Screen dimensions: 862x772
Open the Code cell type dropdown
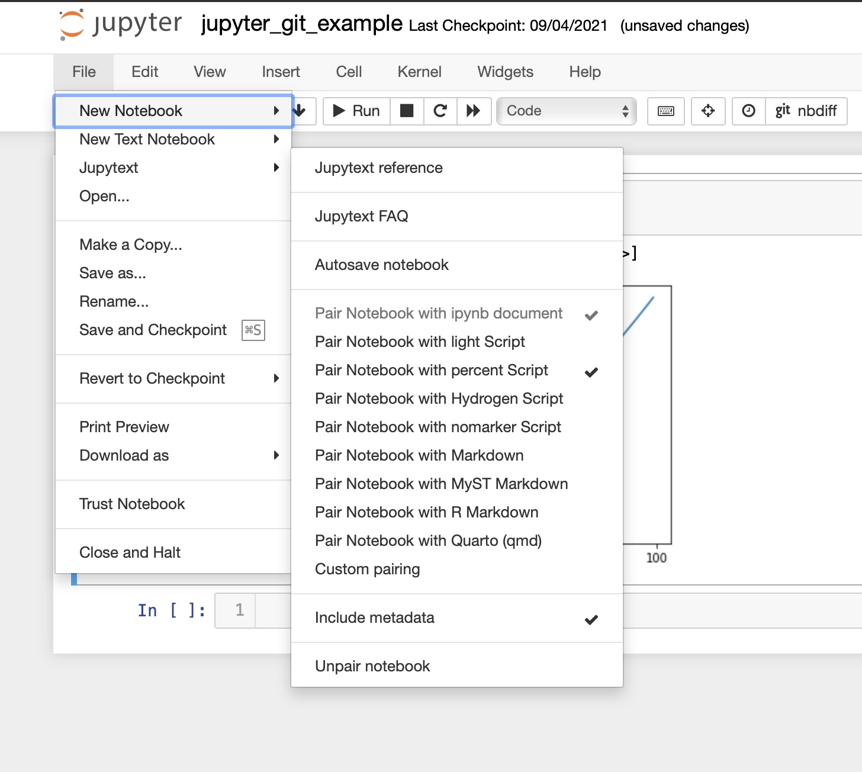click(567, 111)
